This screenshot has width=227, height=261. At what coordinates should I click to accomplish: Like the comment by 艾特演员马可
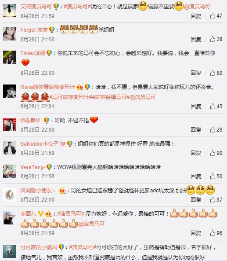point(216,16)
